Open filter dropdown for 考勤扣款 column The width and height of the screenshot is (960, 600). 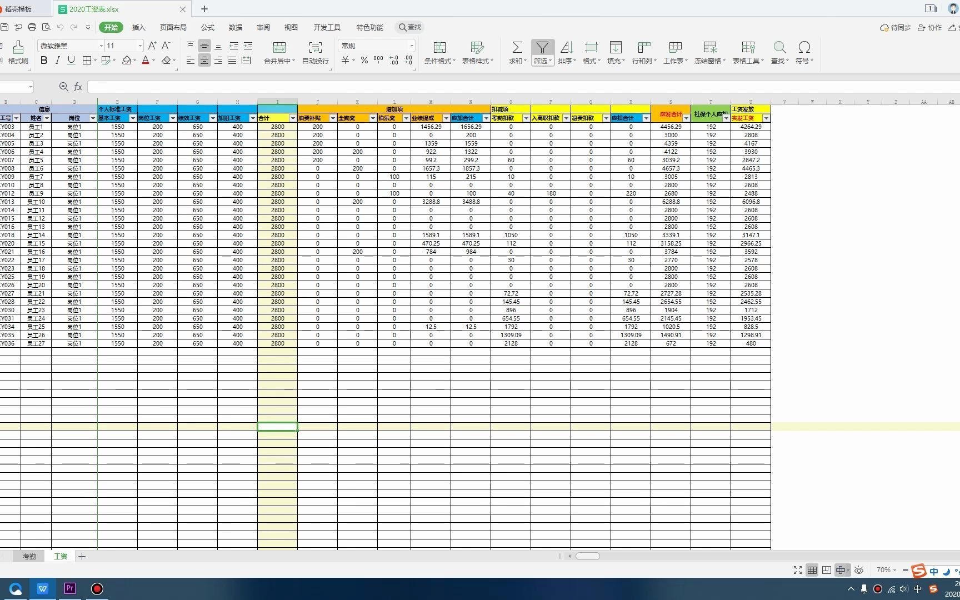526,118
